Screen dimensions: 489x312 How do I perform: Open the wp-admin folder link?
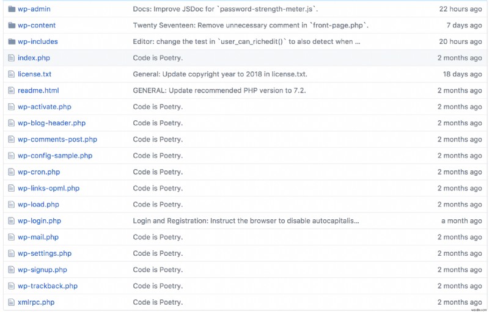point(34,9)
